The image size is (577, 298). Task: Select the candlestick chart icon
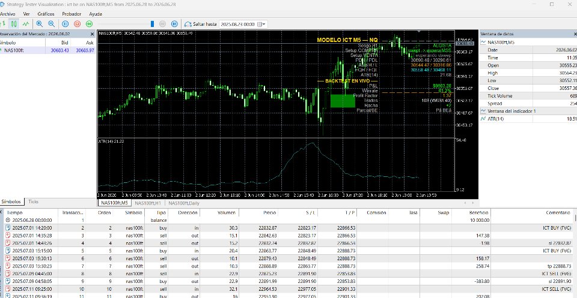(x=14, y=24)
